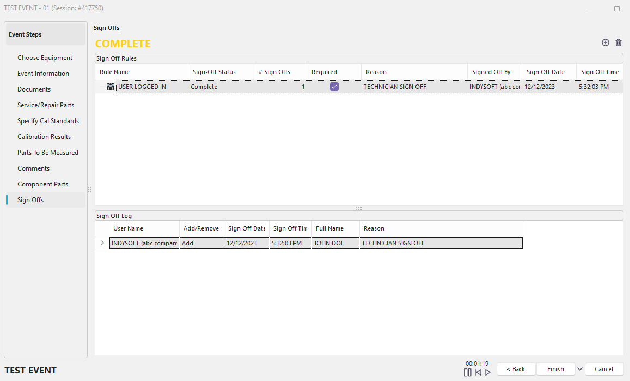Click the trash delete sign off icon
The width and height of the screenshot is (630, 381).
619,43
